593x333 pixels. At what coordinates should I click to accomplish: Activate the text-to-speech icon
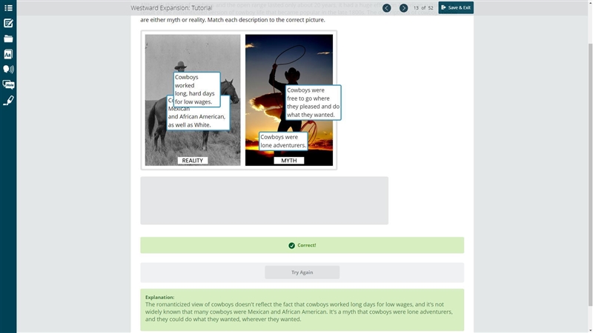pos(8,69)
